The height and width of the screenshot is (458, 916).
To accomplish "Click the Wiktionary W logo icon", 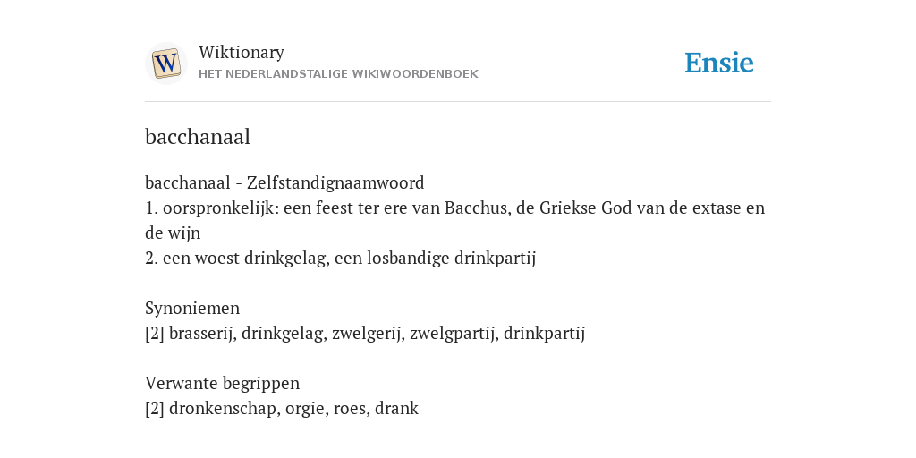I will pos(165,64).
